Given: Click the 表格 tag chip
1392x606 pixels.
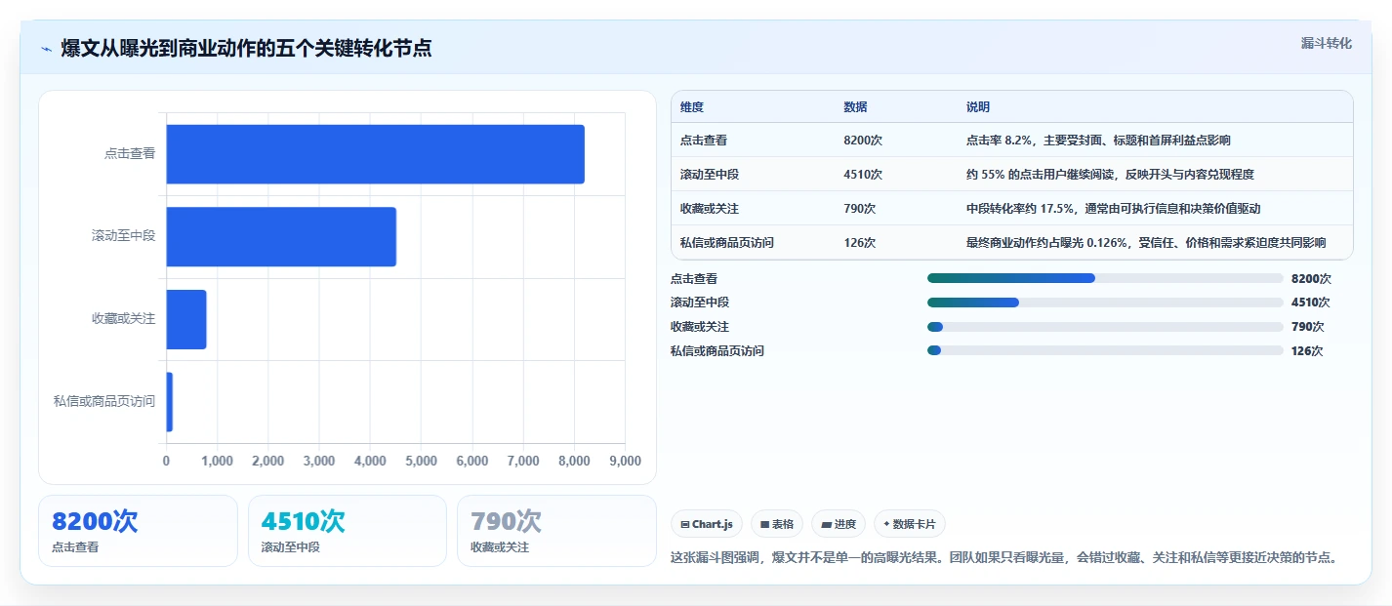Looking at the screenshot, I should pos(777,524).
